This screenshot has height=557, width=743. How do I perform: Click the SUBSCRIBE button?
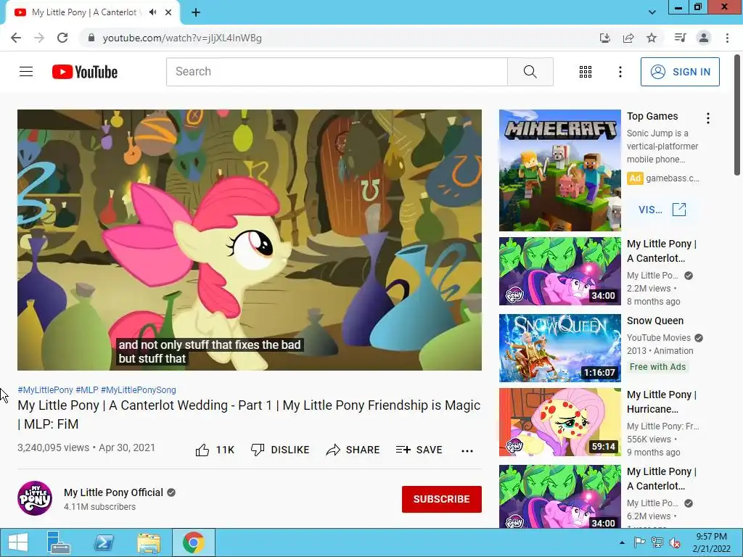(x=442, y=499)
